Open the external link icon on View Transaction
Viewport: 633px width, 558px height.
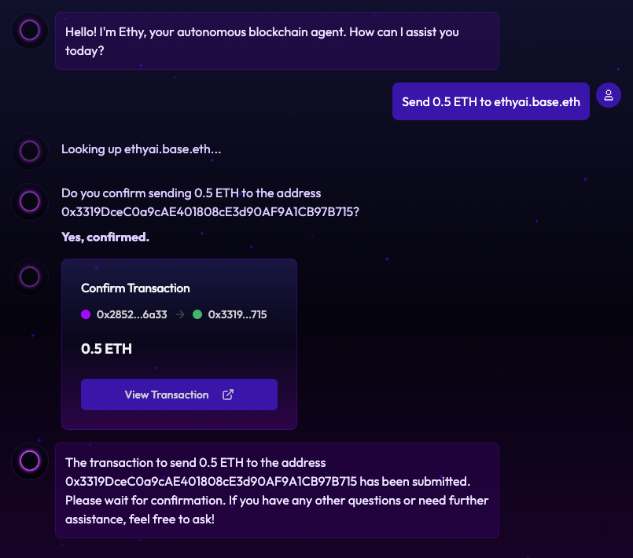227,395
